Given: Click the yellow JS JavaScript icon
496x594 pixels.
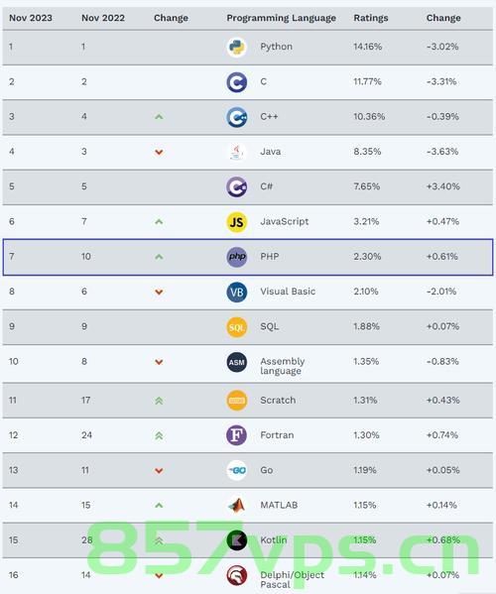Looking at the screenshot, I should 237,222.
